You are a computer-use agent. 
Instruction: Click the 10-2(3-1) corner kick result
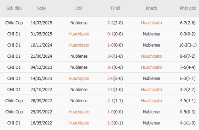188,45
